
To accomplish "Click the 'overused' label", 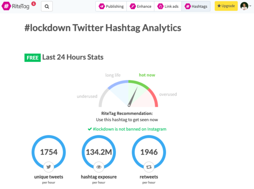I will pos(168,94).
